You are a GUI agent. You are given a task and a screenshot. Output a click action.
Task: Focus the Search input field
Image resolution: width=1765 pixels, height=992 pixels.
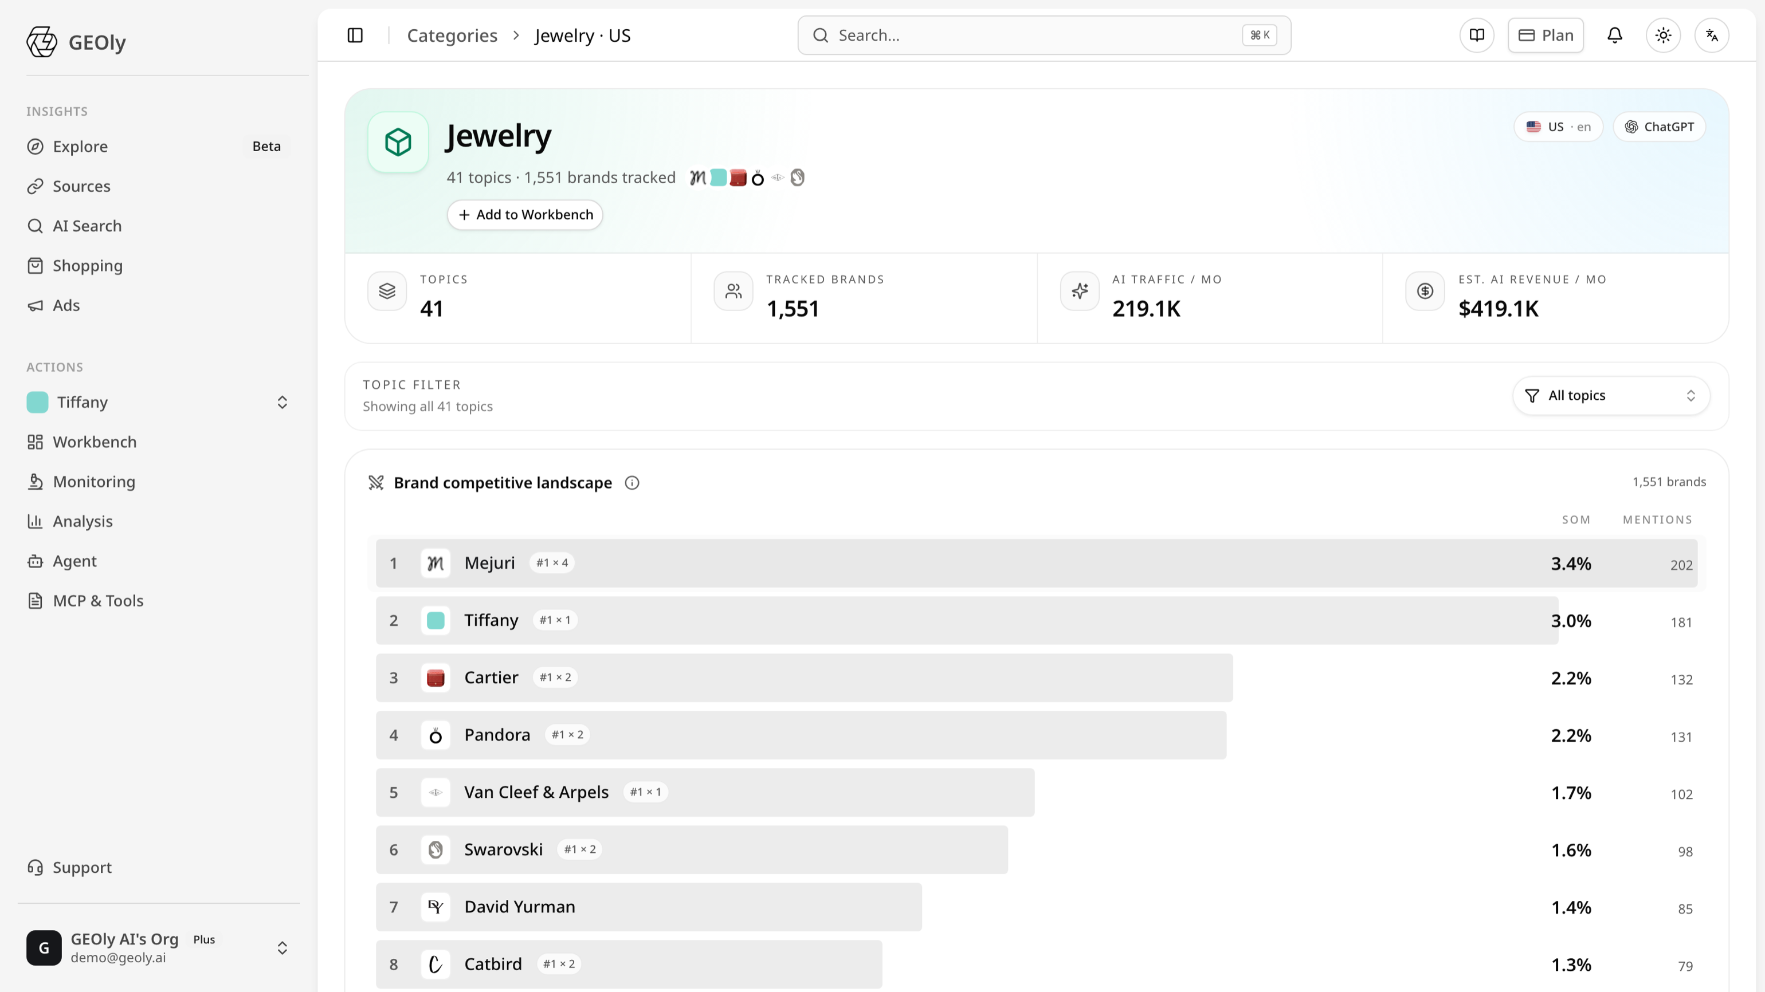pyautogui.click(x=1044, y=36)
